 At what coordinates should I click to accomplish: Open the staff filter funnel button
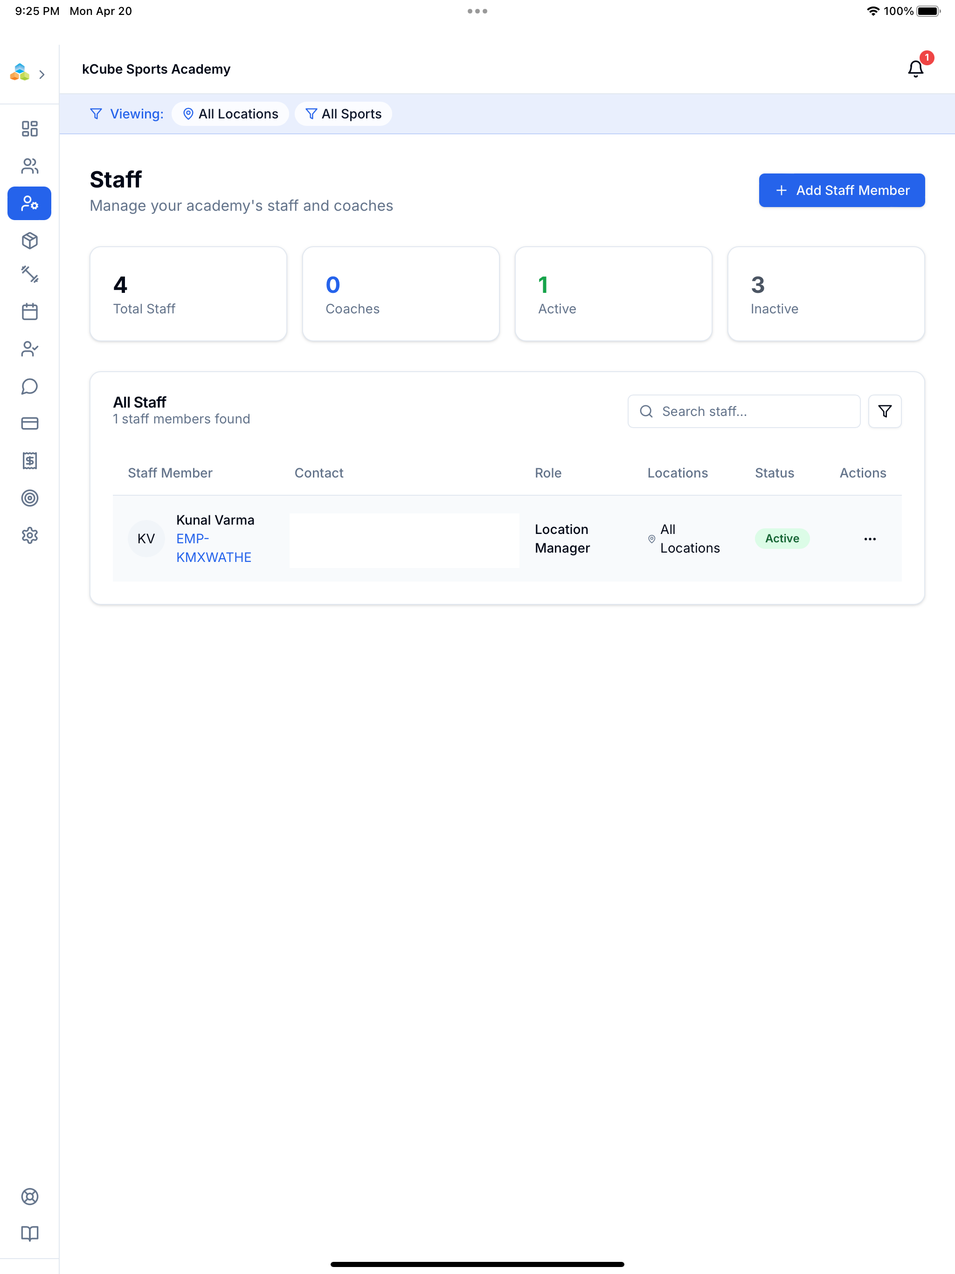click(x=885, y=411)
